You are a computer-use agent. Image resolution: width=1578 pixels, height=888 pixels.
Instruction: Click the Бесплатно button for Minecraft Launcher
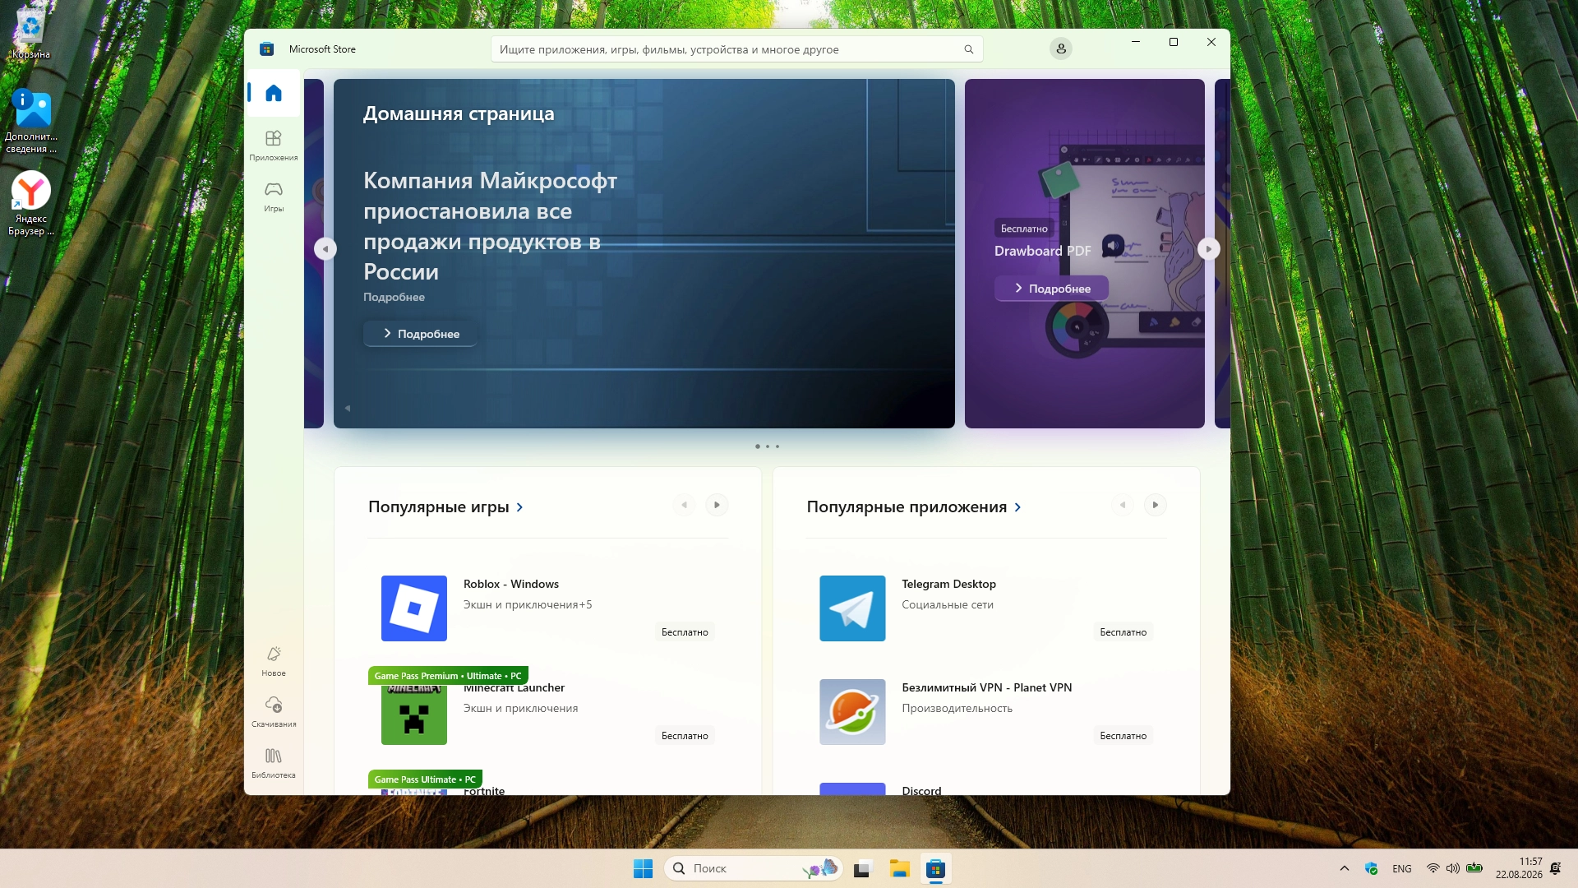685,736
